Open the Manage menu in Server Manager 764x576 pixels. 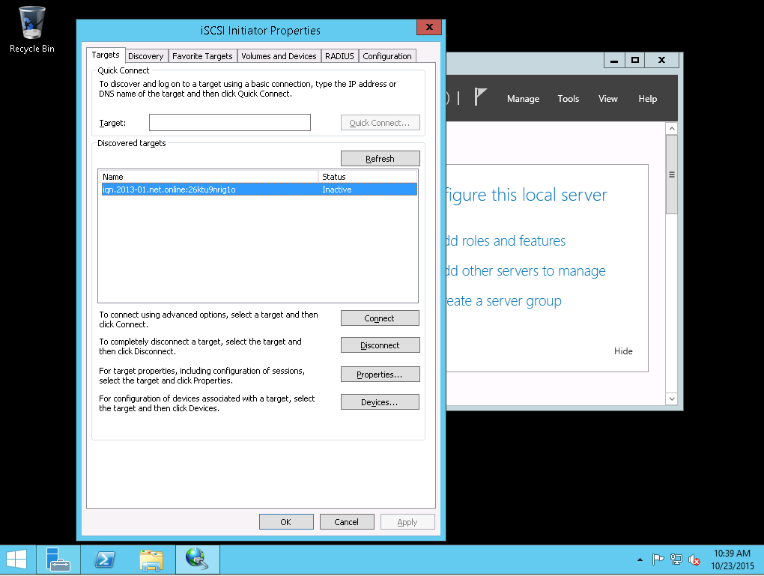pyautogui.click(x=523, y=99)
